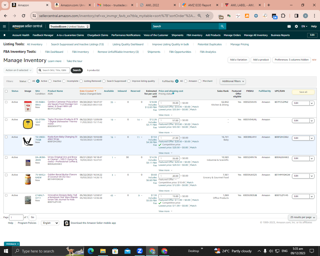Open the Listing Quality Dashboard link
The width and height of the screenshot is (320, 256).
coord(128,44)
